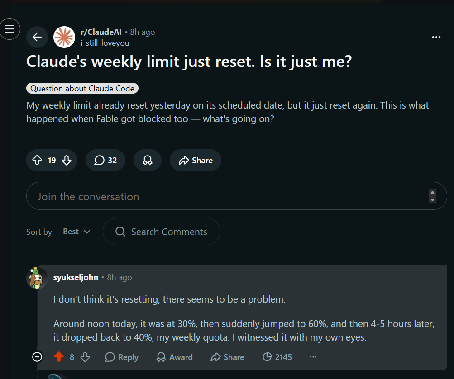Viewport: 454px width, 379px height.
Task: Open the r/ClaudeAI subreddit avatar
Action: click(x=64, y=37)
